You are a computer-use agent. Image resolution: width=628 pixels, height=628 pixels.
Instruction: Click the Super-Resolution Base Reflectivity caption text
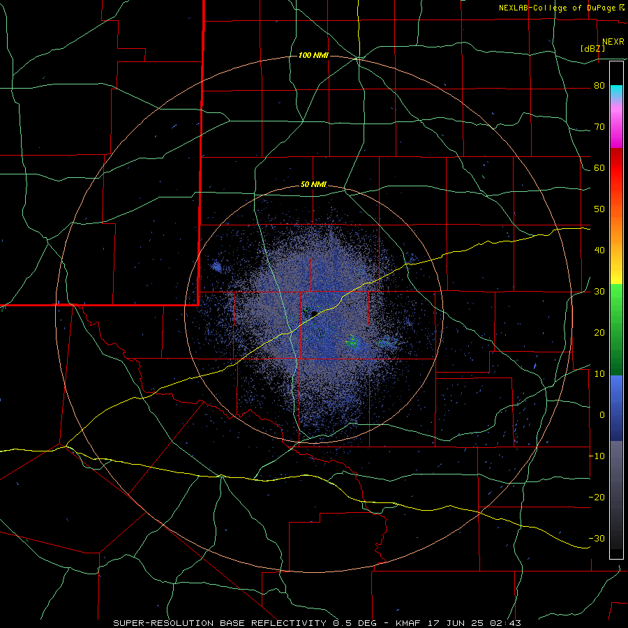(x=220, y=623)
